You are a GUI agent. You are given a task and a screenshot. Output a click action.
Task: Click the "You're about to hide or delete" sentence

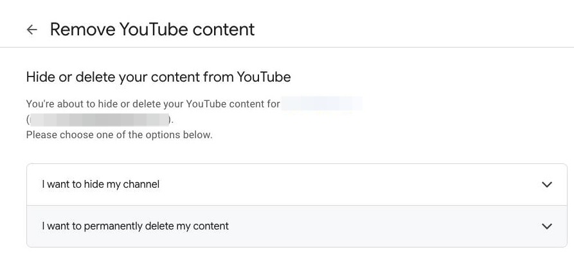tap(153, 104)
